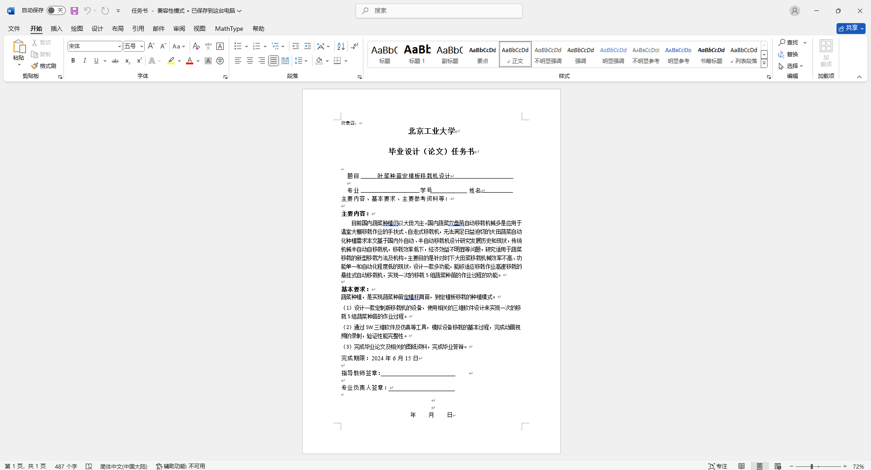Increase paragraph indent
Screen dimensions: 871x470
308,46
